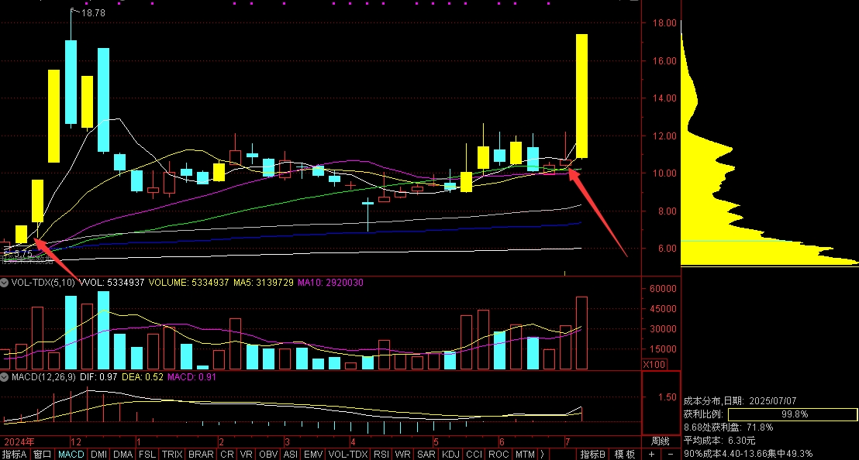The width and height of the screenshot is (859, 460).
Task: Choose the VR indicator tab
Action: (x=247, y=455)
